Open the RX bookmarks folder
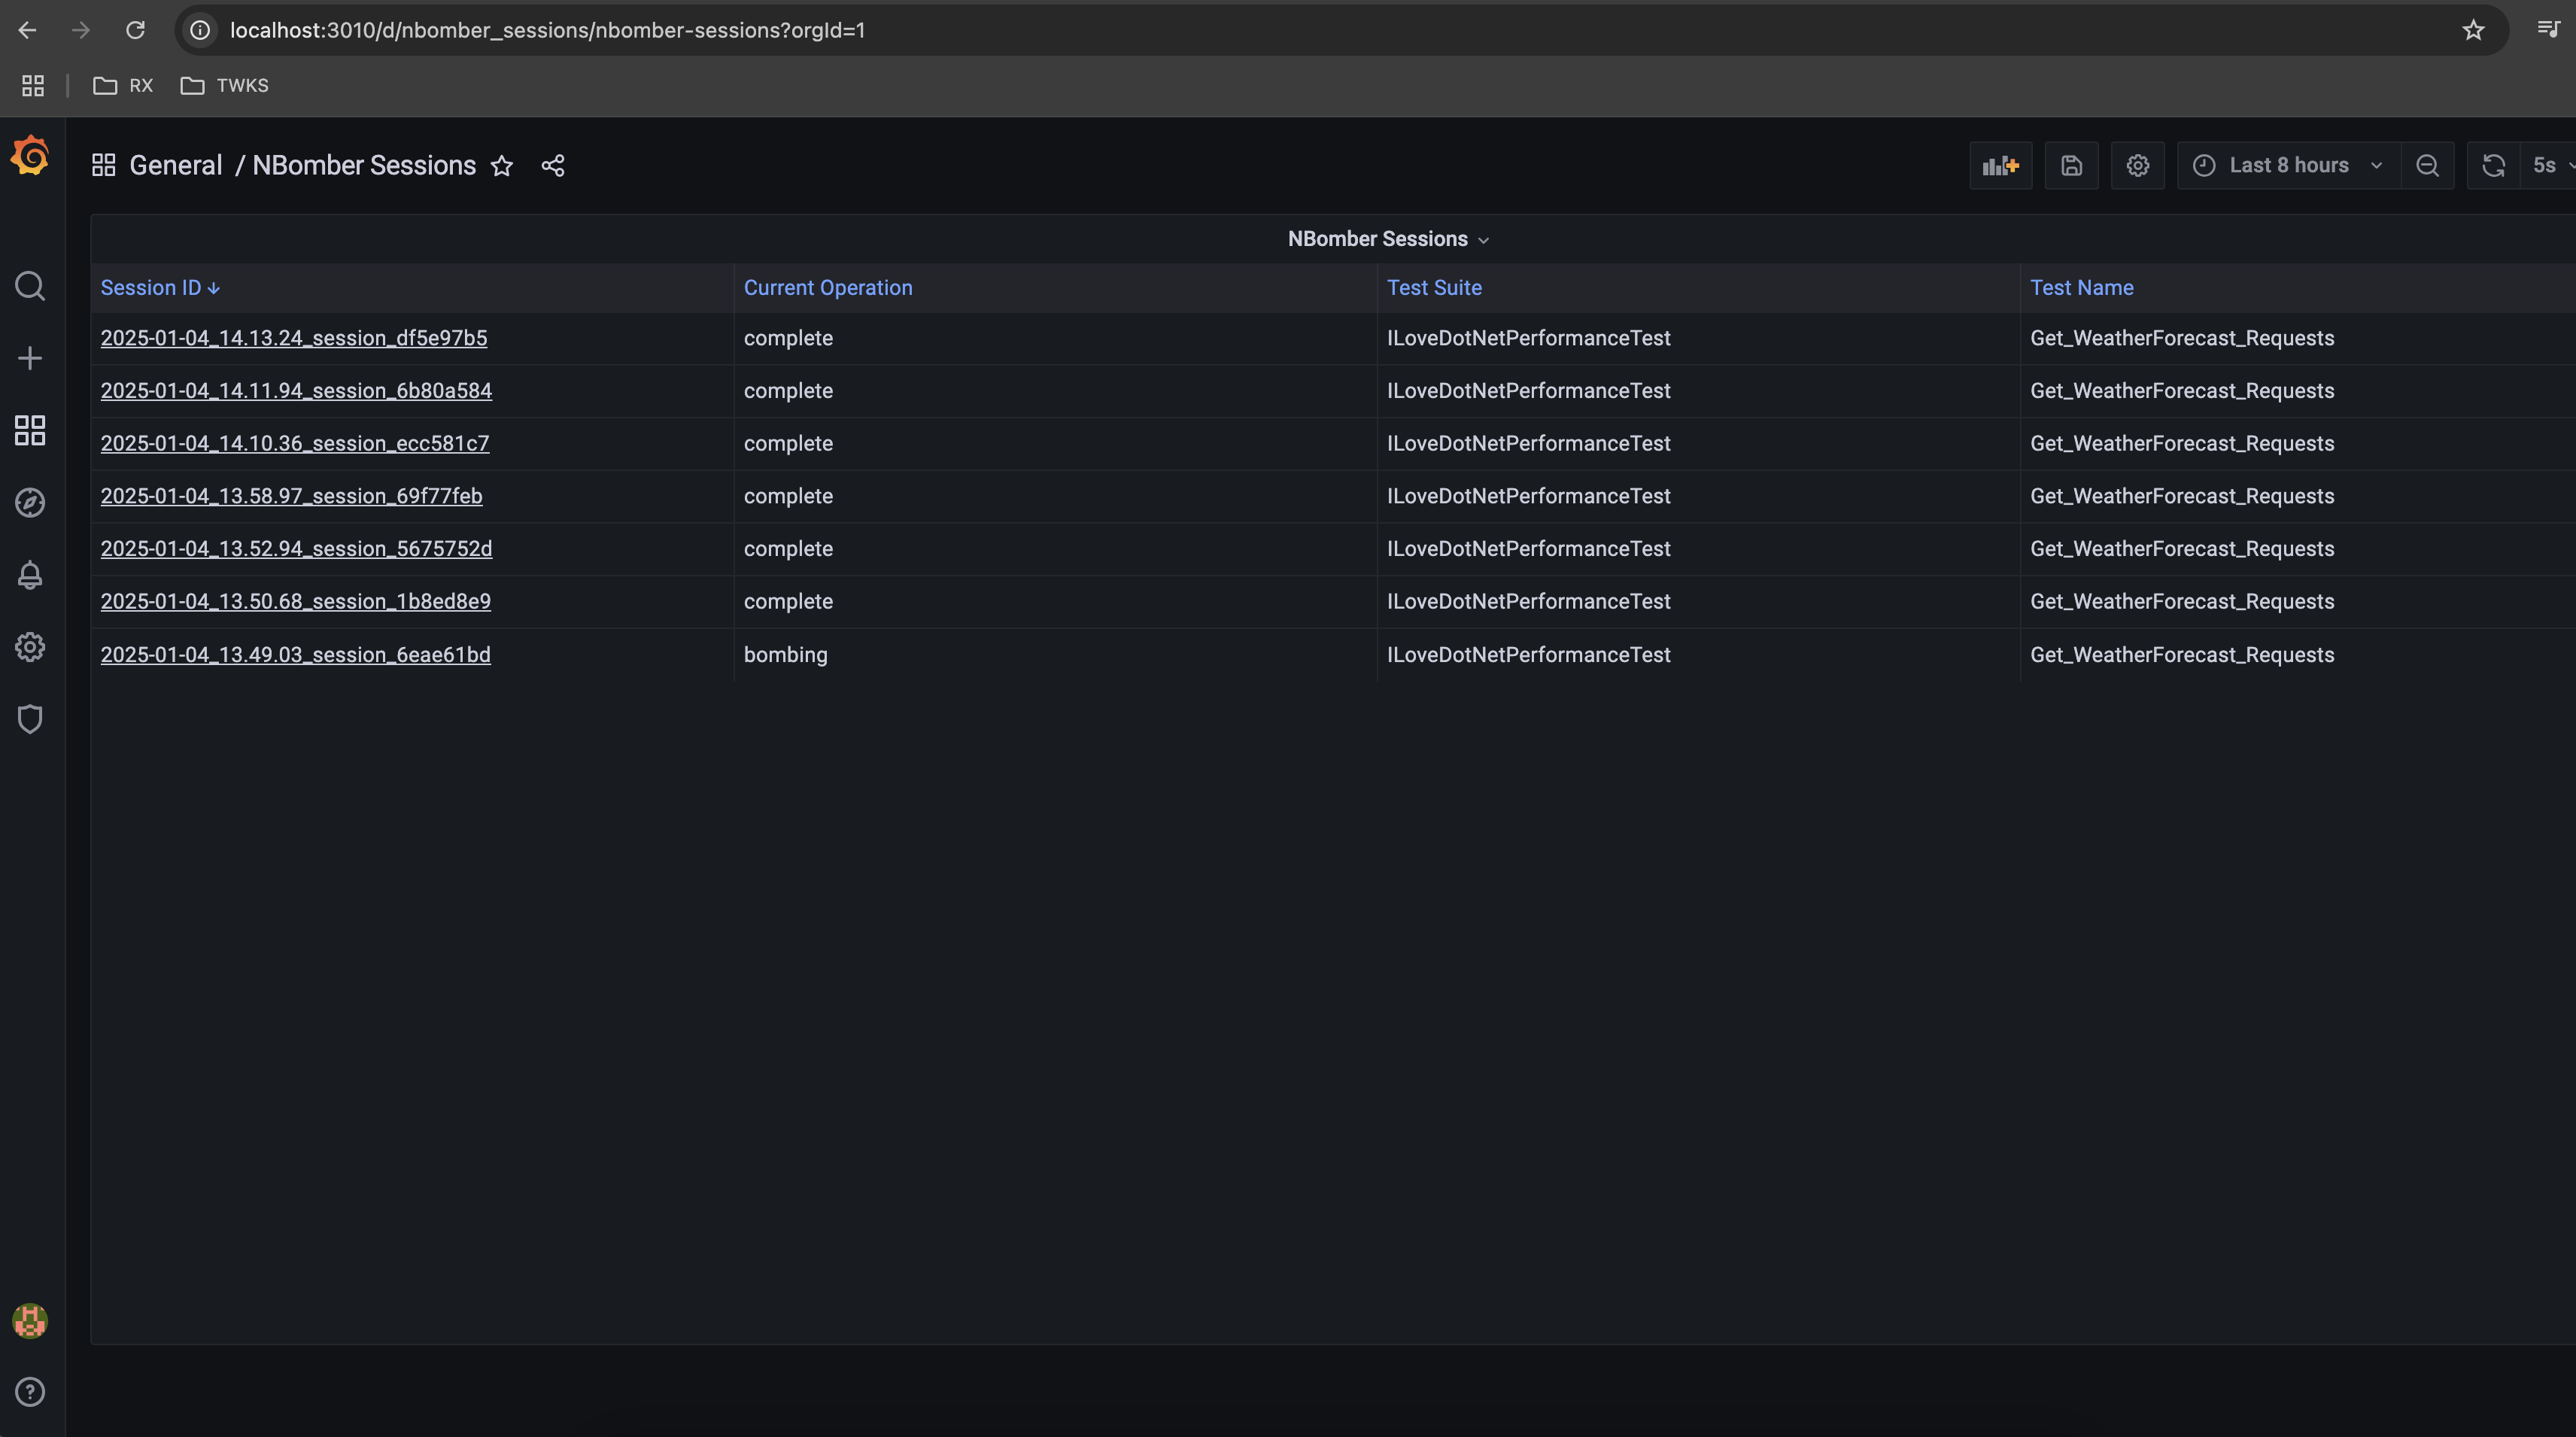 (123, 86)
